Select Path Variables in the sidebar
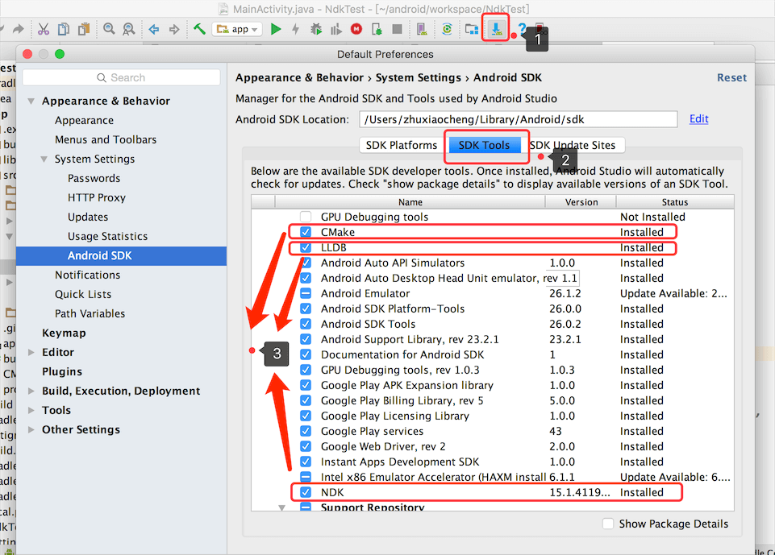775x555 pixels. [90, 313]
